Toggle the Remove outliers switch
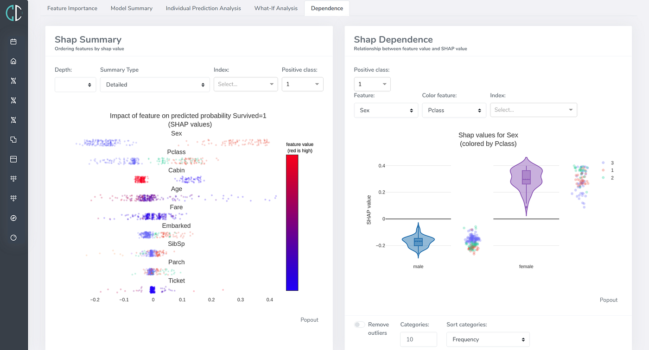The image size is (649, 350). point(360,325)
